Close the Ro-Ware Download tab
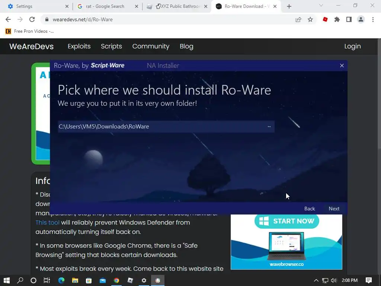Viewport: 381px width, 286px height. [x=275, y=7]
